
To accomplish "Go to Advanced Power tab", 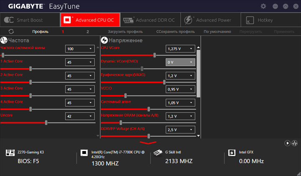I will pos(211,20).
